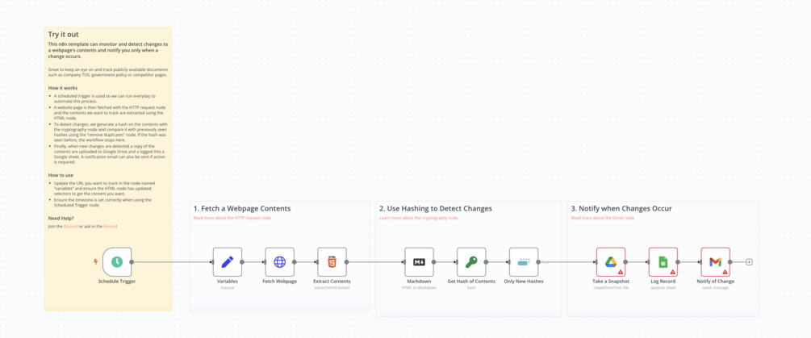The height and width of the screenshot is (338, 811).
Task: Follow 'Learn more about the cryptography node' link
Action: click(x=419, y=218)
